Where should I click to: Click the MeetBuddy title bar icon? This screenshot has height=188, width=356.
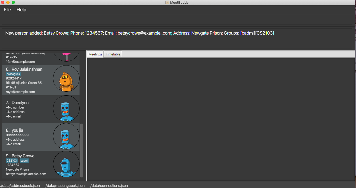click(x=167, y=2)
